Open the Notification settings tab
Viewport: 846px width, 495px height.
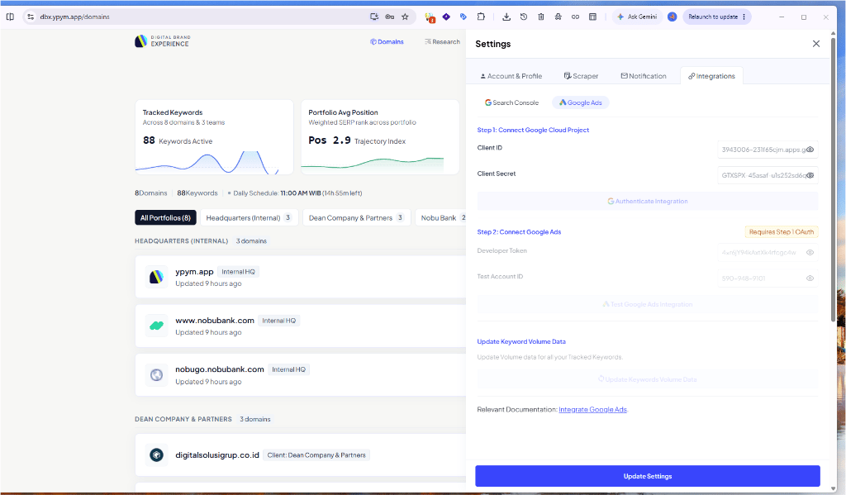(x=644, y=76)
